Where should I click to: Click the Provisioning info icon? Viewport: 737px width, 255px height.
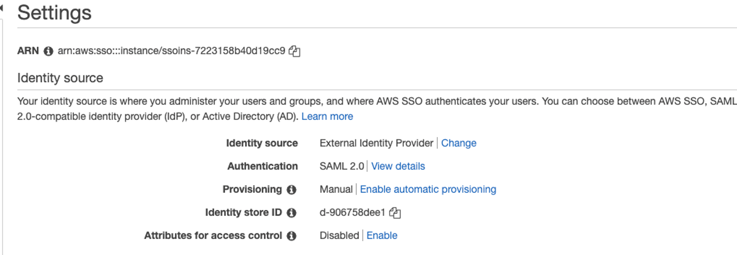click(x=291, y=190)
